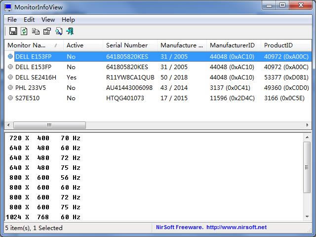Select the DELL SE2416H monitor row
The height and width of the screenshot is (237, 316).
[x=158, y=77]
